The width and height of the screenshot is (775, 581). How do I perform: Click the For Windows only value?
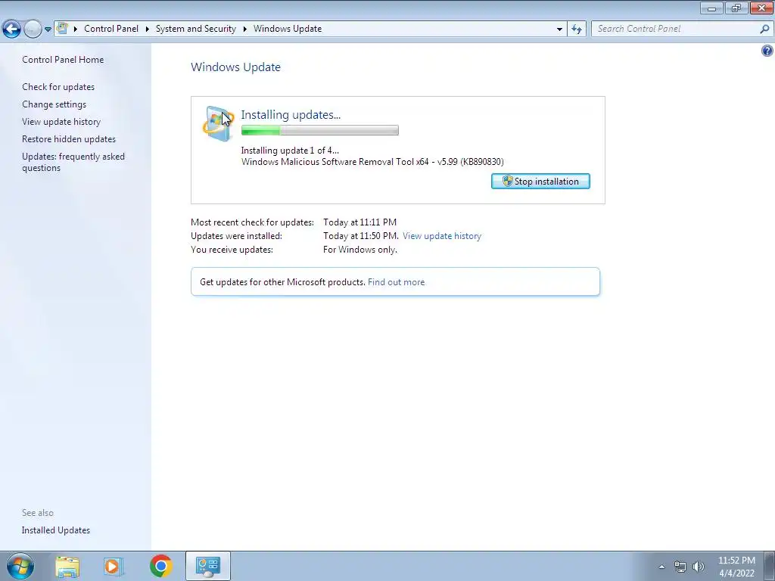[x=359, y=250]
